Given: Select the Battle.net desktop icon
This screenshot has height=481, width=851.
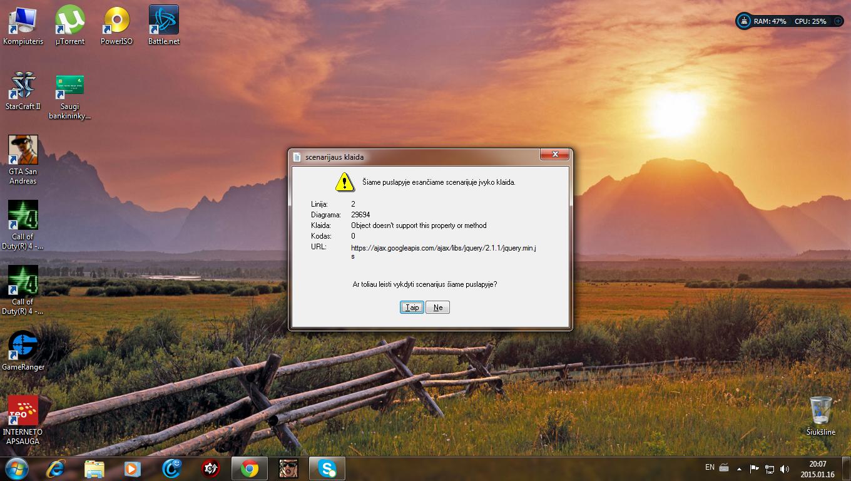Looking at the screenshot, I should 164,26.
